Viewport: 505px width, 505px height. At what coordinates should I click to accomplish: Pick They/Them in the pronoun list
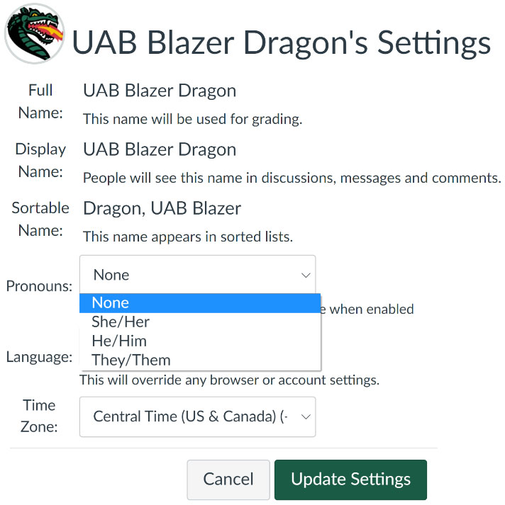coord(199,360)
